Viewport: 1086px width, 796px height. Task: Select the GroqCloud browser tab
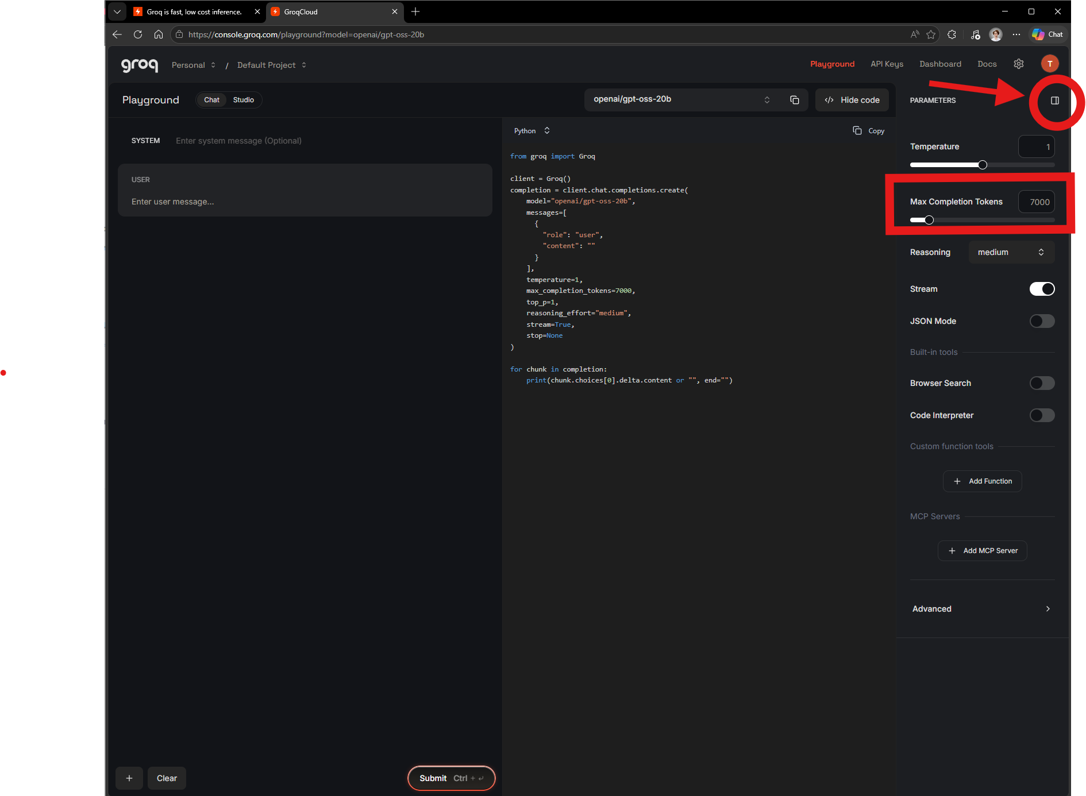[334, 11]
